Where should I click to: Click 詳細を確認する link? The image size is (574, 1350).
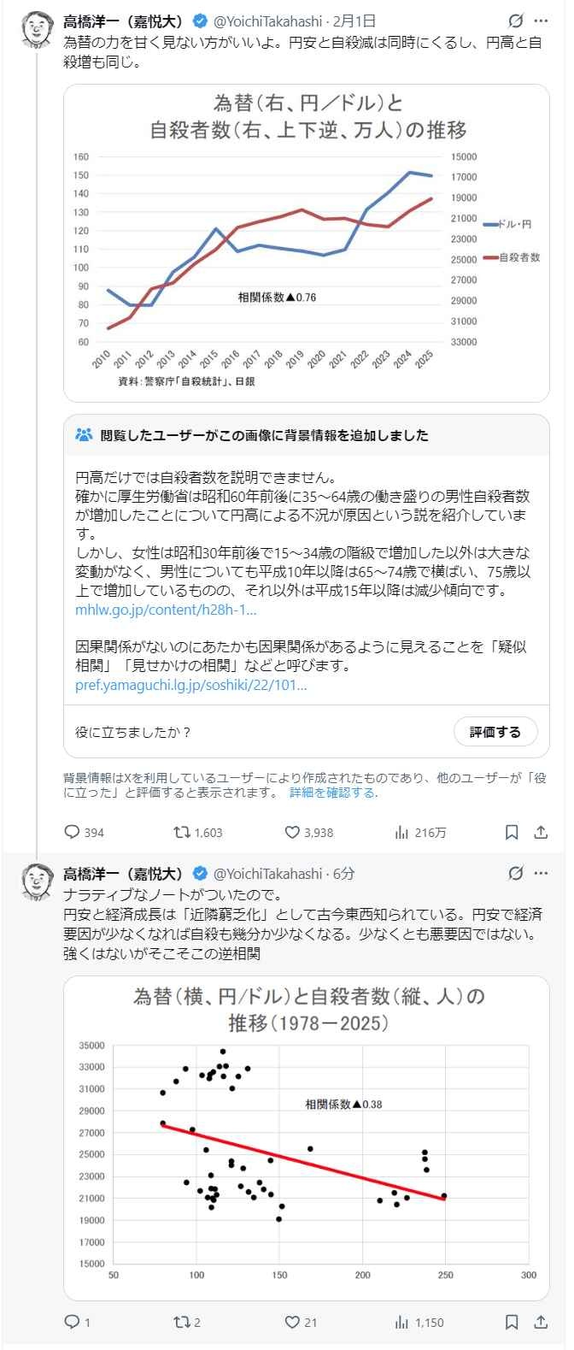click(331, 793)
